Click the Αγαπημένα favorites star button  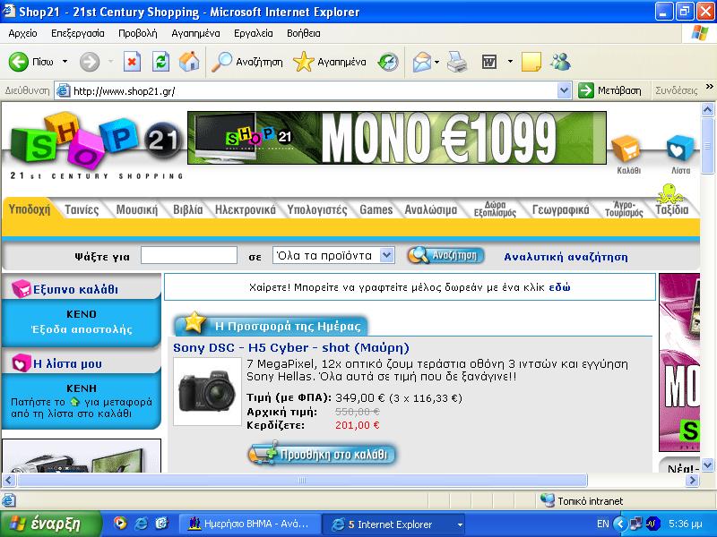coord(331,62)
